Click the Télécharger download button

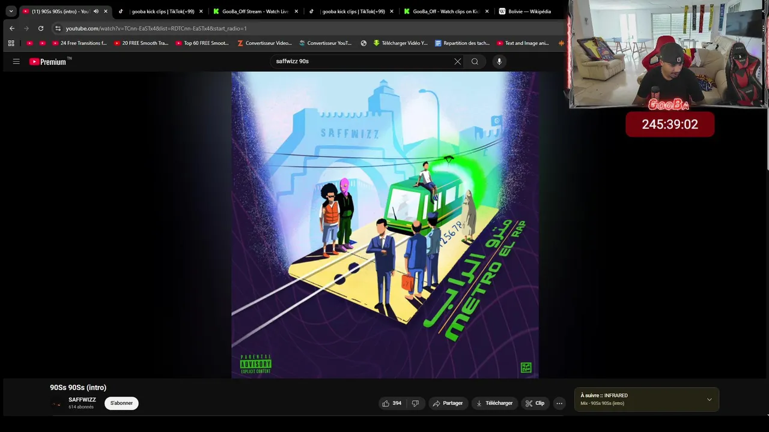tap(494, 403)
